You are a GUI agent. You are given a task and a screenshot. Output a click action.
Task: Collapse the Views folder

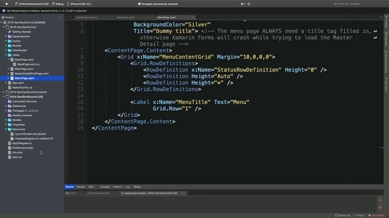click(6, 55)
